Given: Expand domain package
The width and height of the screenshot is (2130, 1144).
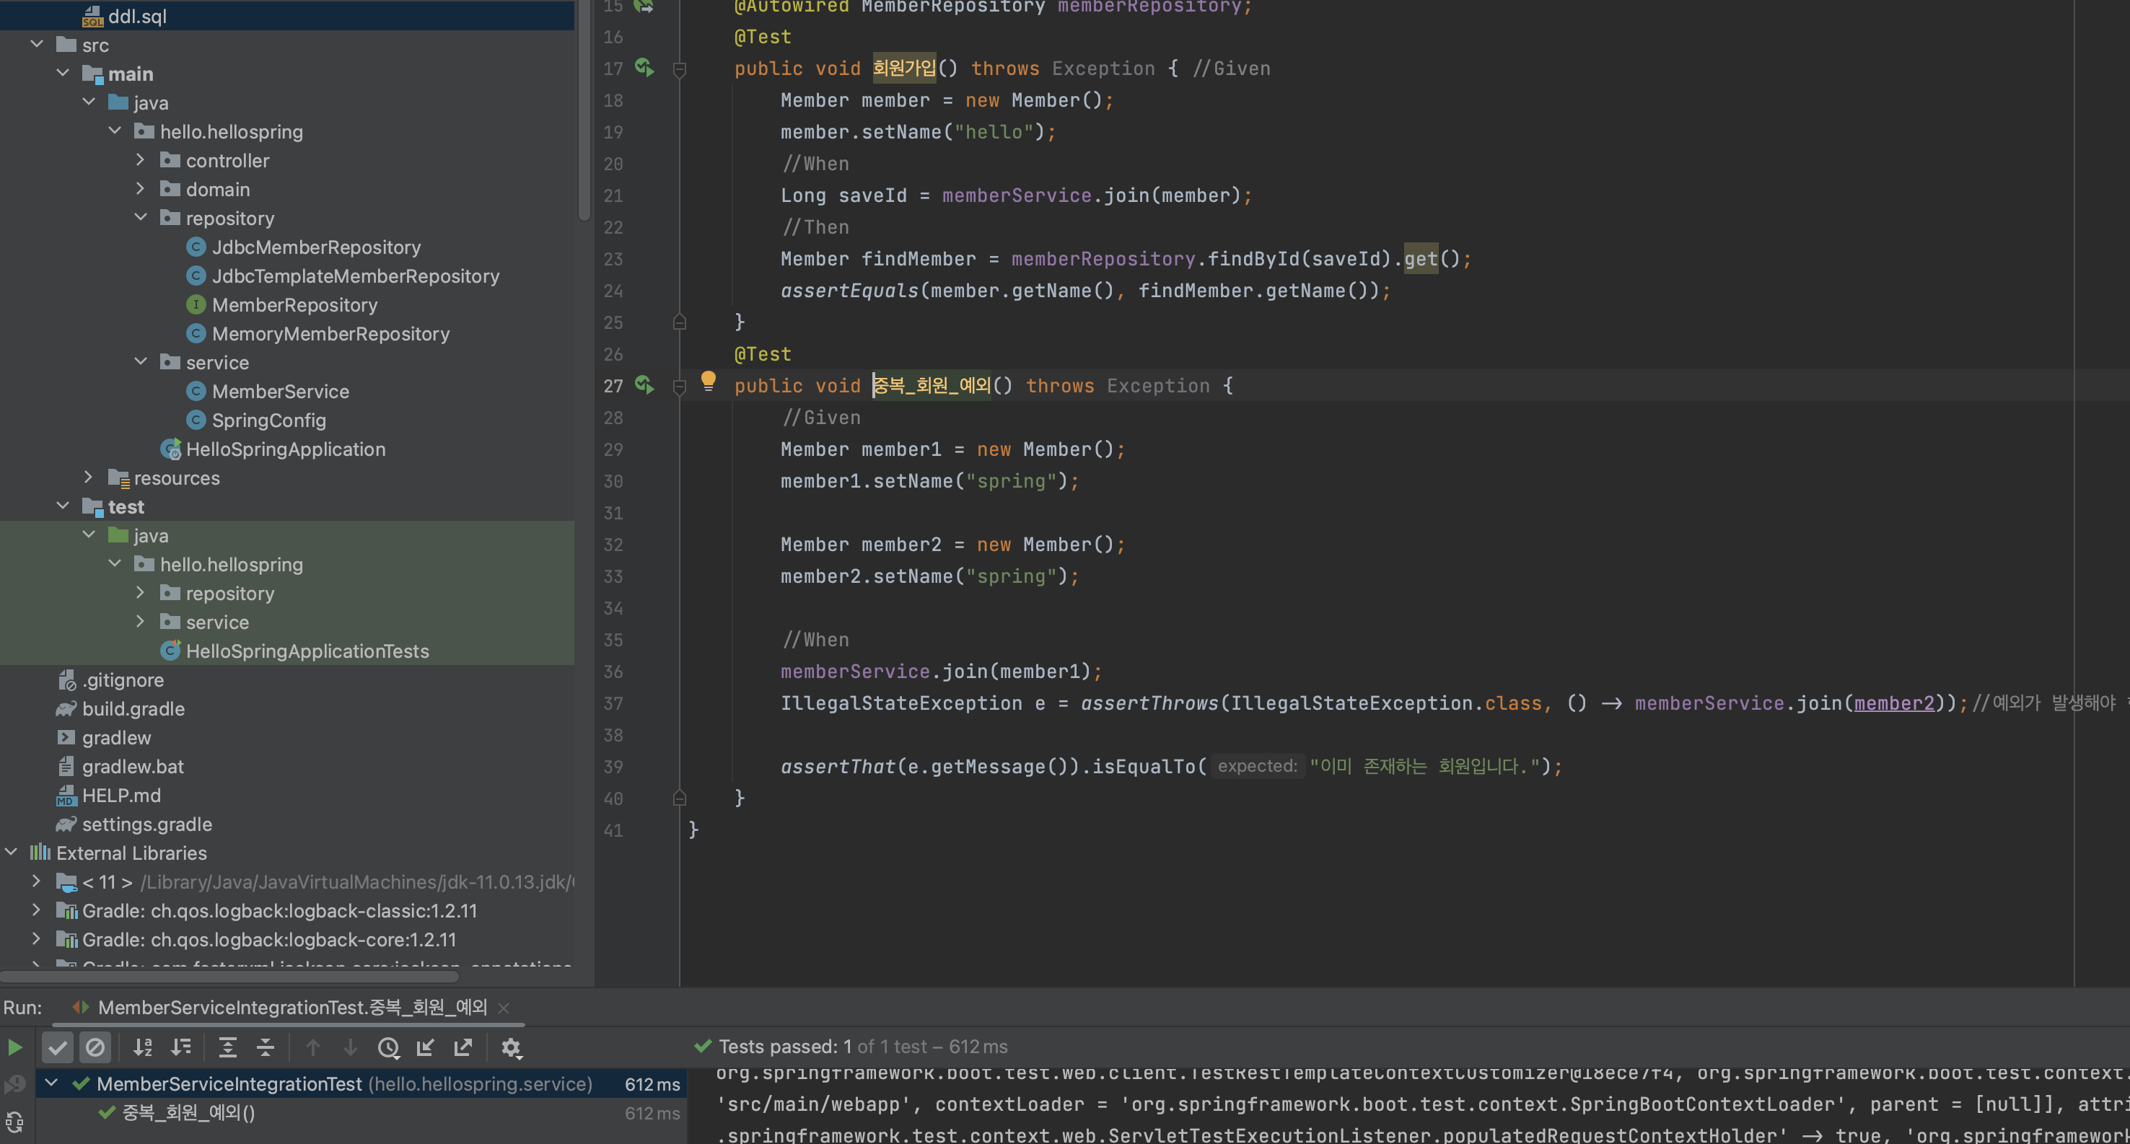Looking at the screenshot, I should (x=141, y=188).
